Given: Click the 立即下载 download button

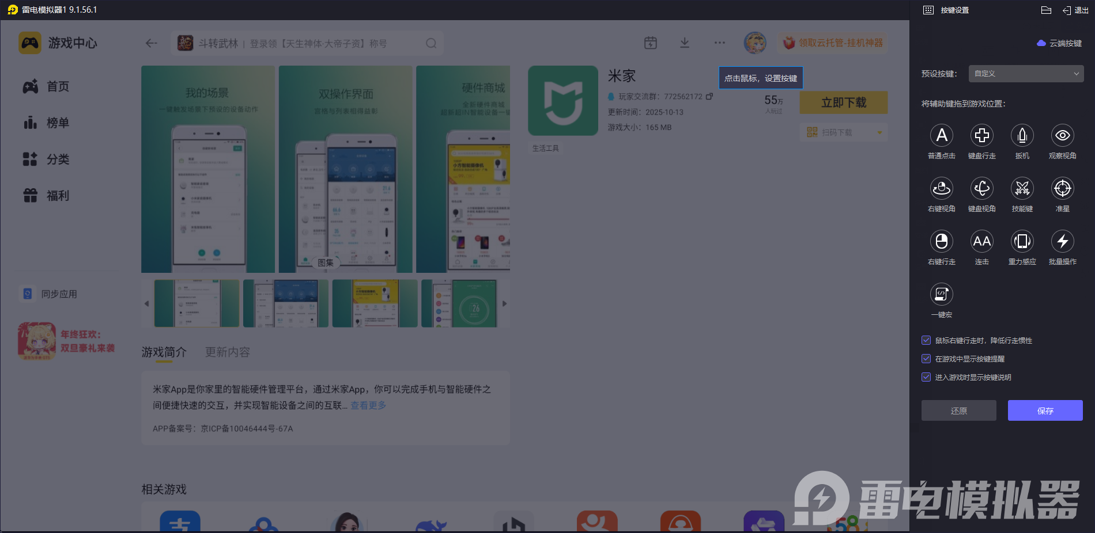Looking at the screenshot, I should point(844,102).
